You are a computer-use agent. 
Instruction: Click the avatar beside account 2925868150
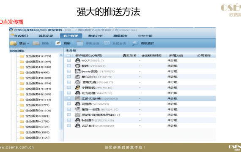click(78, 125)
